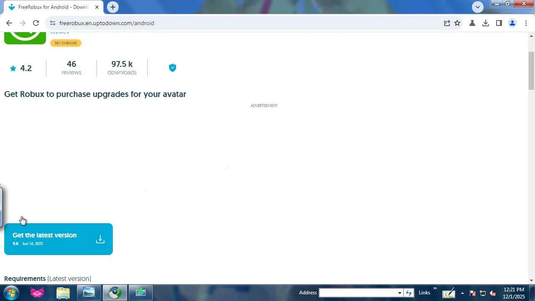
Task: Open Chrome Labs flask icon
Action: click(x=472, y=23)
